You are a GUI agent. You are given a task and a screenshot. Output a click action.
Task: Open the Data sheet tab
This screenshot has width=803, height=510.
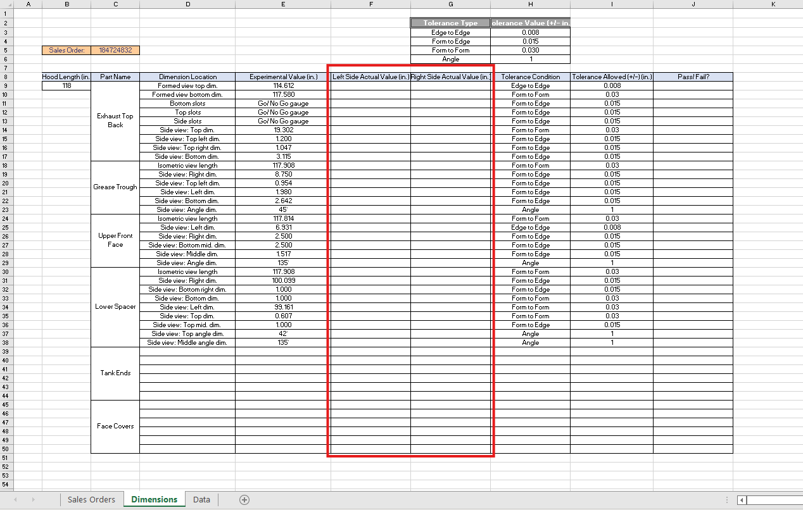201,499
